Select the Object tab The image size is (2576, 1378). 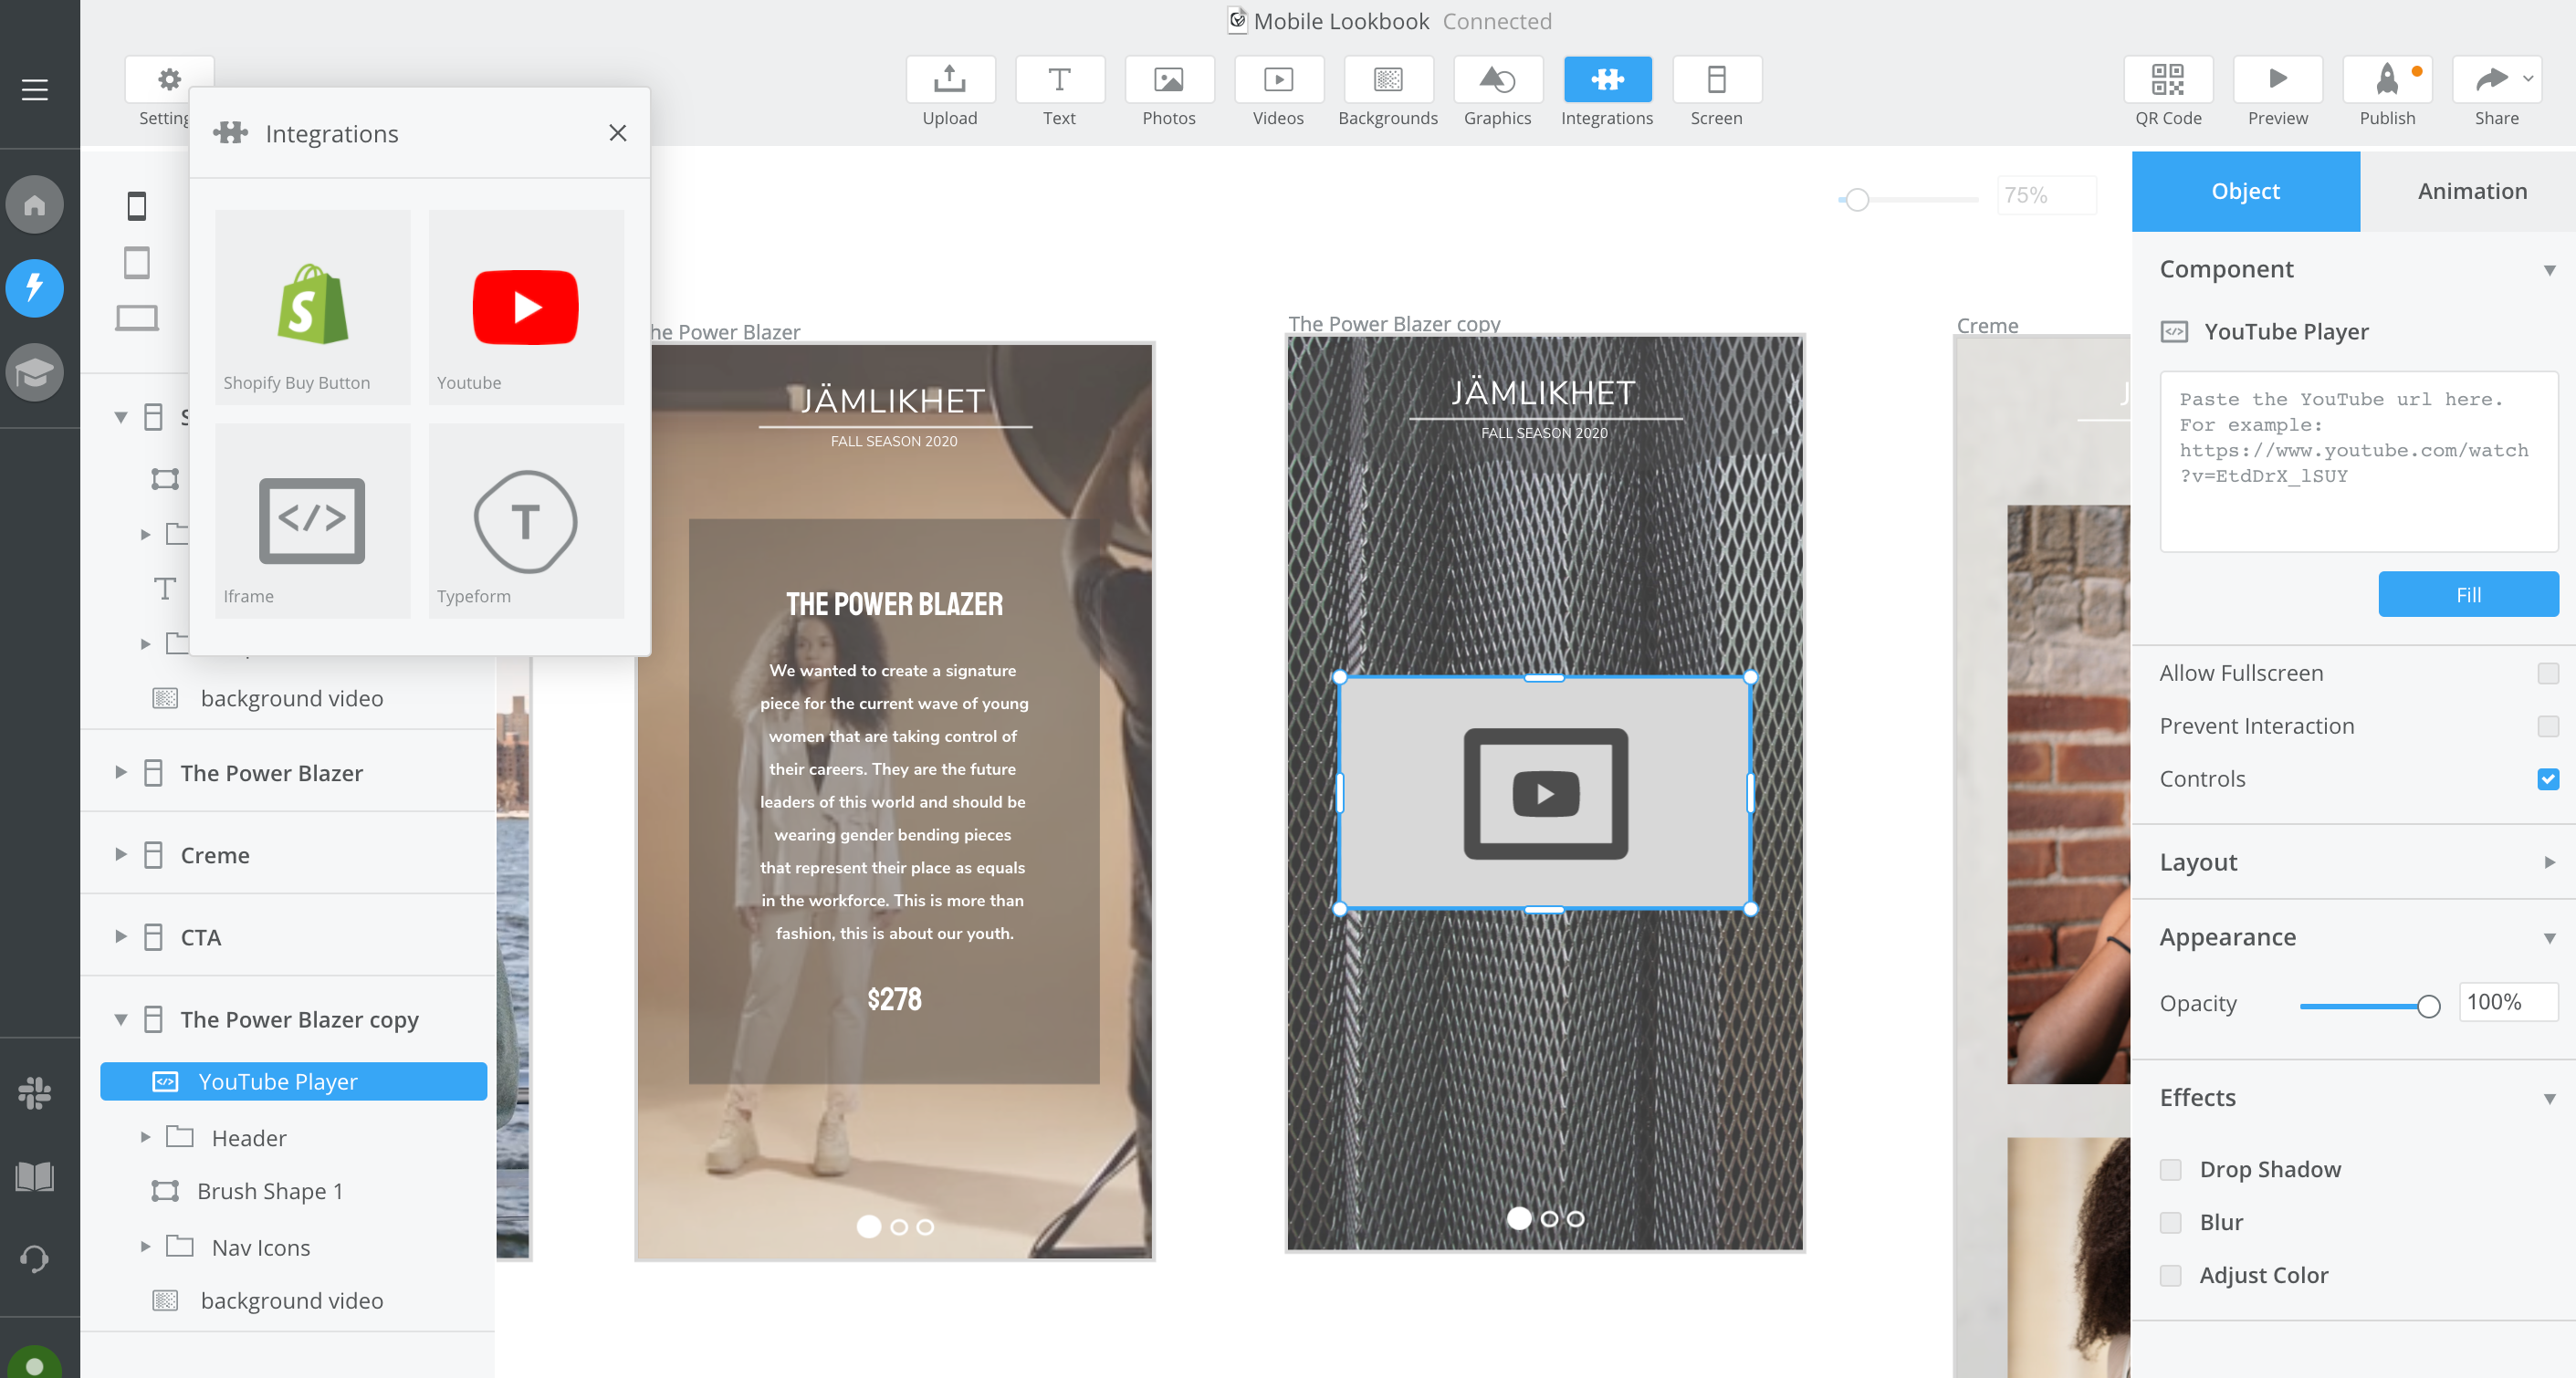pos(2244,191)
